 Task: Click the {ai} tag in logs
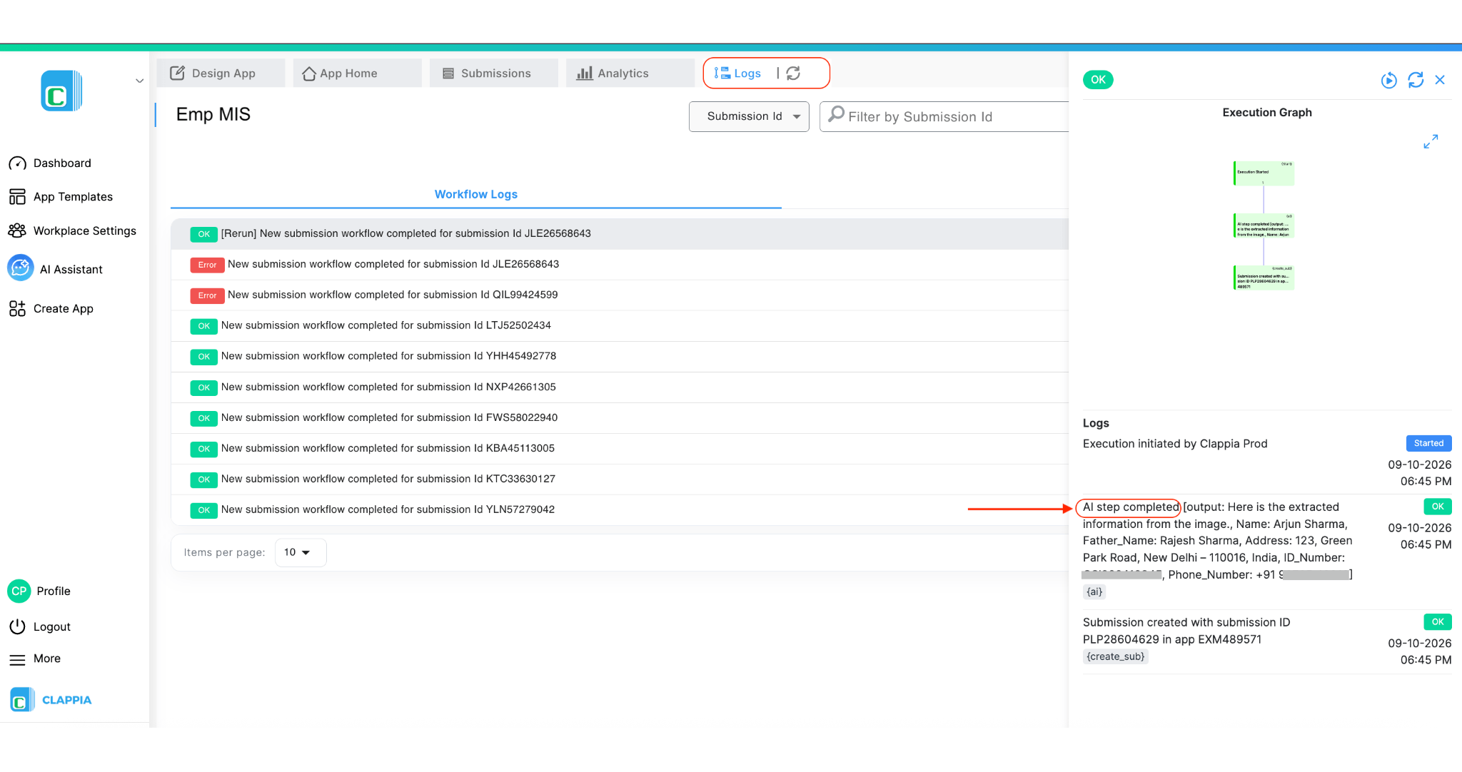click(x=1094, y=592)
